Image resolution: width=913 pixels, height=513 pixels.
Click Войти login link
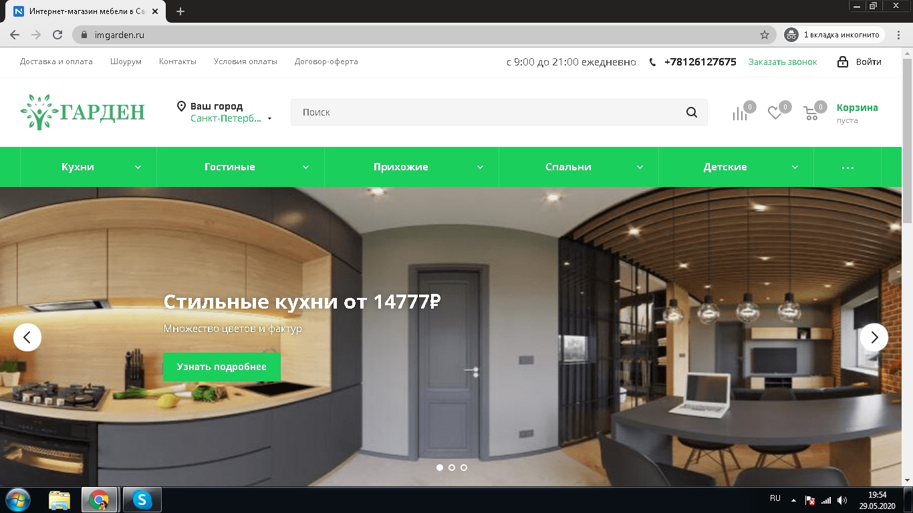[x=869, y=61]
